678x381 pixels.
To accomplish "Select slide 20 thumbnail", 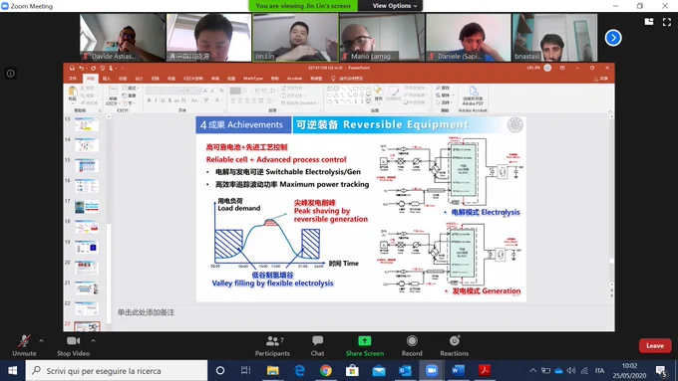I will (87, 268).
